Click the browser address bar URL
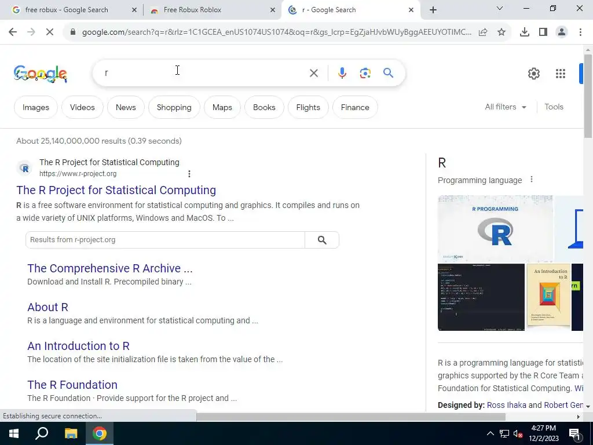Image resolution: width=593 pixels, height=445 pixels. coord(276,32)
